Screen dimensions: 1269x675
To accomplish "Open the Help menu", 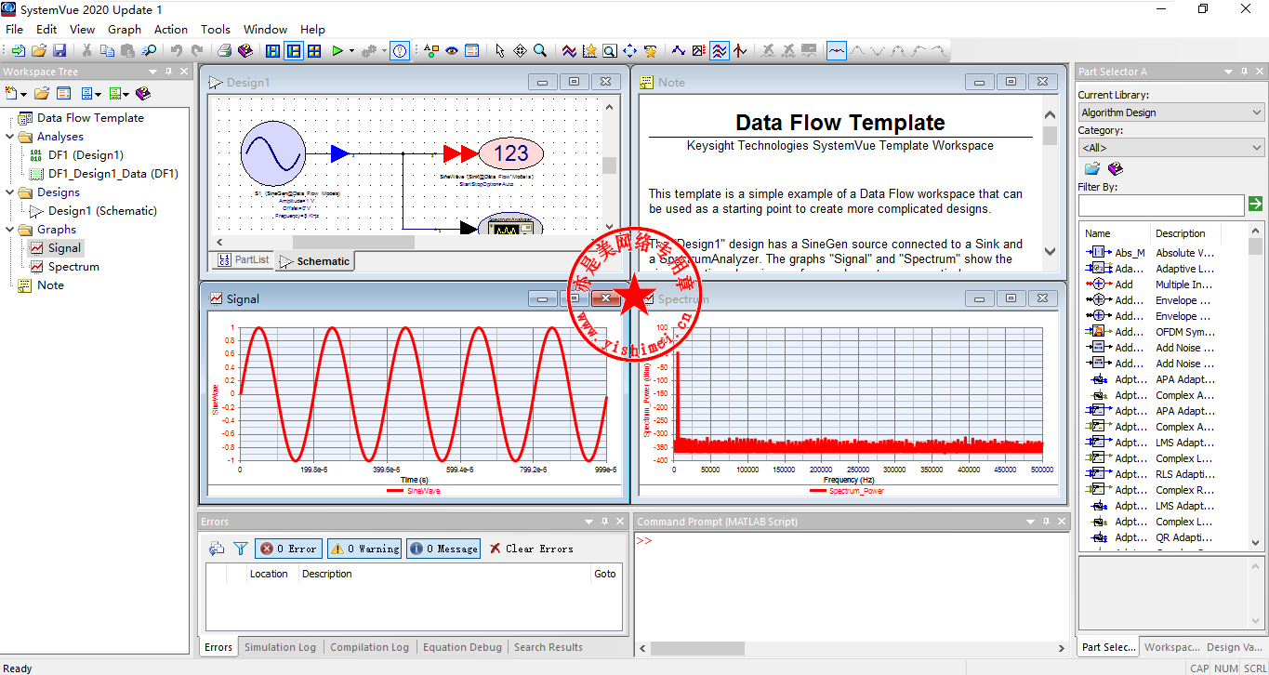I will click(313, 29).
